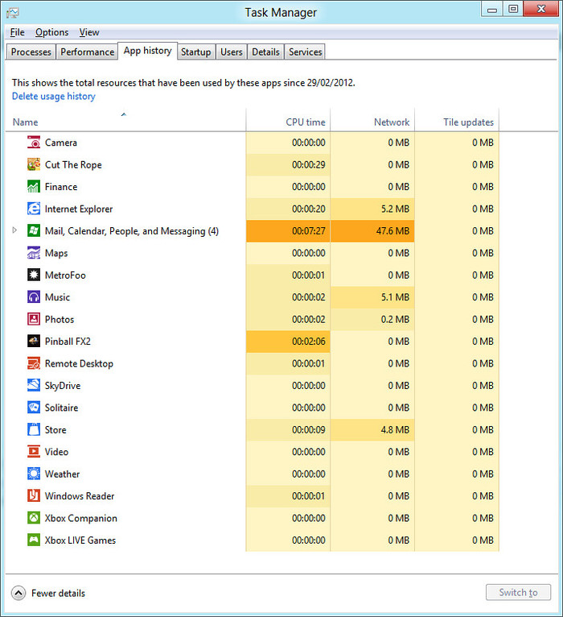The height and width of the screenshot is (617, 563).
Task: Click the Store shopping bag icon
Action: click(x=34, y=429)
